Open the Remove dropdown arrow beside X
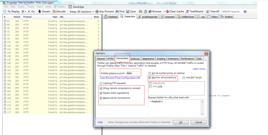 pyautogui.click(x=26, y=11)
